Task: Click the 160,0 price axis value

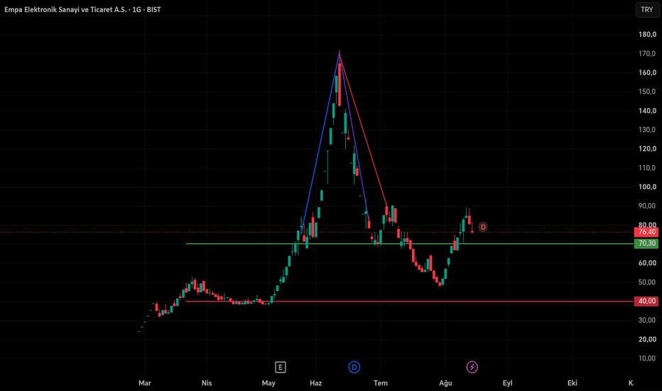Action: click(x=647, y=73)
